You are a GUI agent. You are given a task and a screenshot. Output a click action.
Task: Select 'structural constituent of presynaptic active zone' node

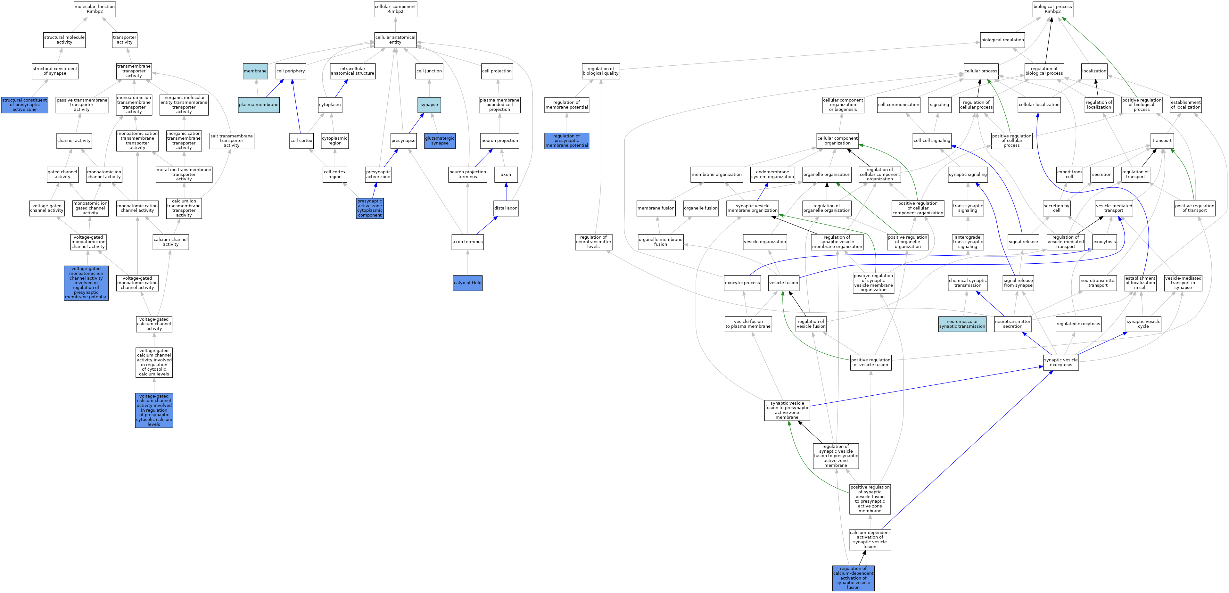coord(24,105)
